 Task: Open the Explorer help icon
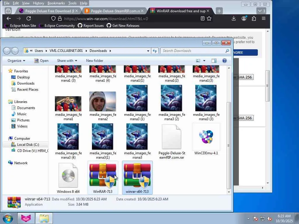tap(225, 61)
